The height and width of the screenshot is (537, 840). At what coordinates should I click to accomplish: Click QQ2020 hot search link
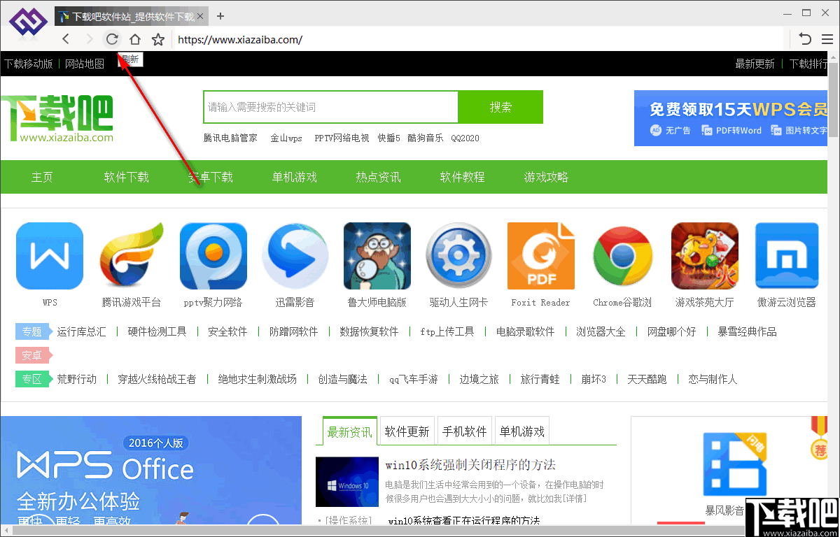click(x=465, y=138)
